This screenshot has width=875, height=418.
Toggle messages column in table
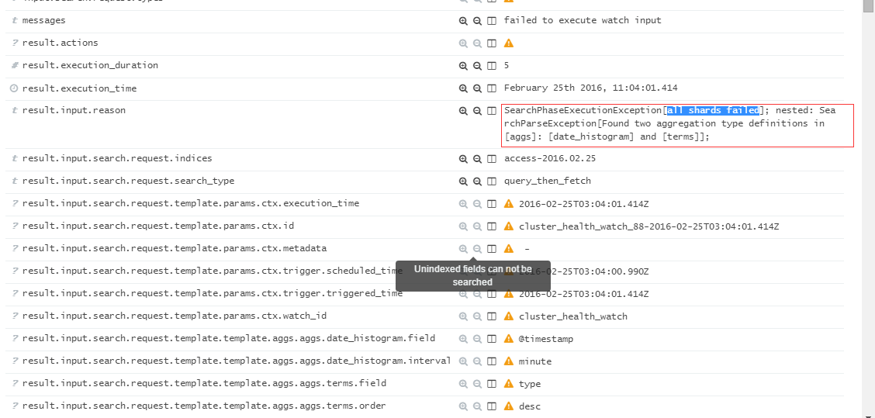click(x=492, y=21)
